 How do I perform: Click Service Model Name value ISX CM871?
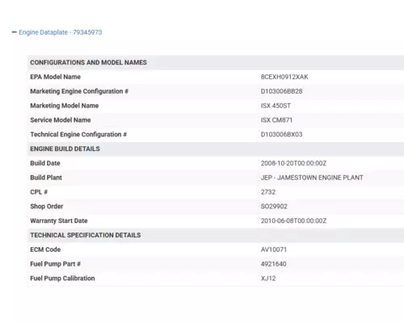point(276,120)
